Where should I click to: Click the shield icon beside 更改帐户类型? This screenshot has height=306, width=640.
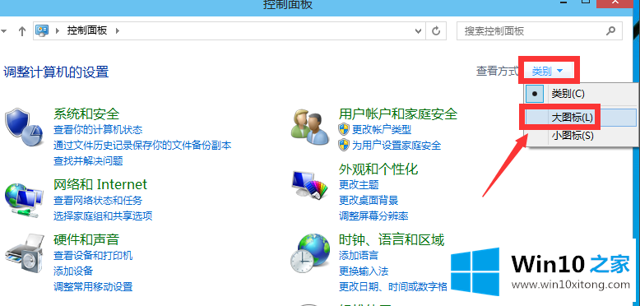(x=344, y=130)
